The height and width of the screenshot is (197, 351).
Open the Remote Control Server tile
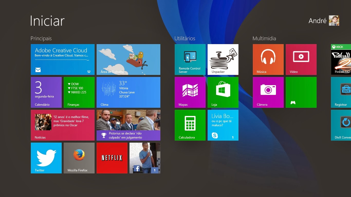pyautogui.click(x=190, y=60)
